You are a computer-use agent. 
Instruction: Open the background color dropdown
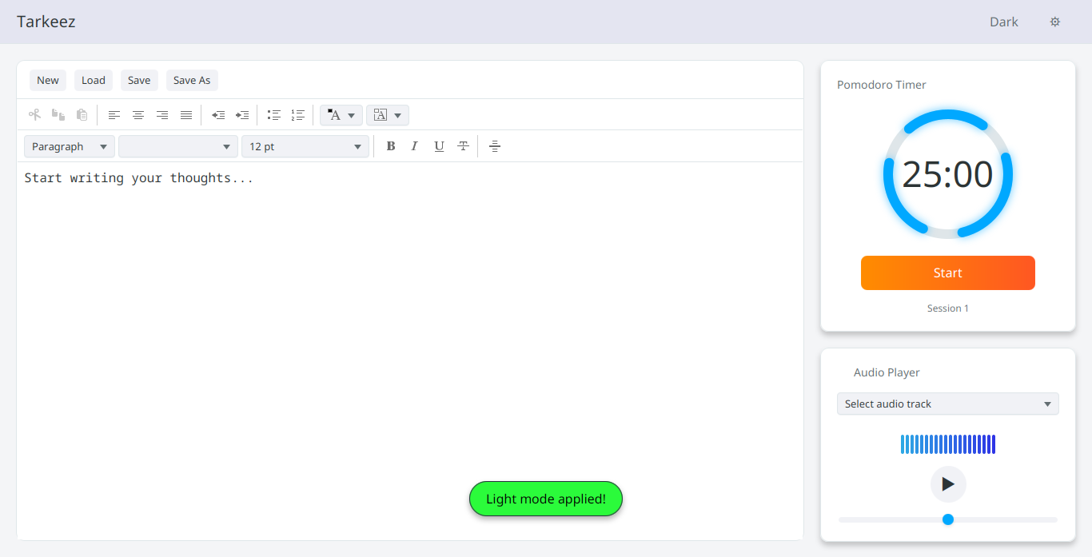[x=388, y=115]
